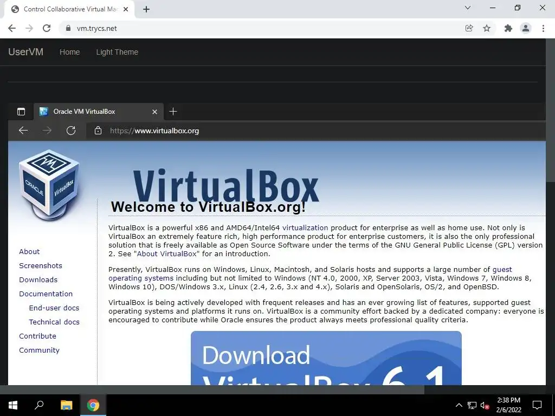
Task: Select the Oracle VM VirtualBox tab
Action: 99,112
